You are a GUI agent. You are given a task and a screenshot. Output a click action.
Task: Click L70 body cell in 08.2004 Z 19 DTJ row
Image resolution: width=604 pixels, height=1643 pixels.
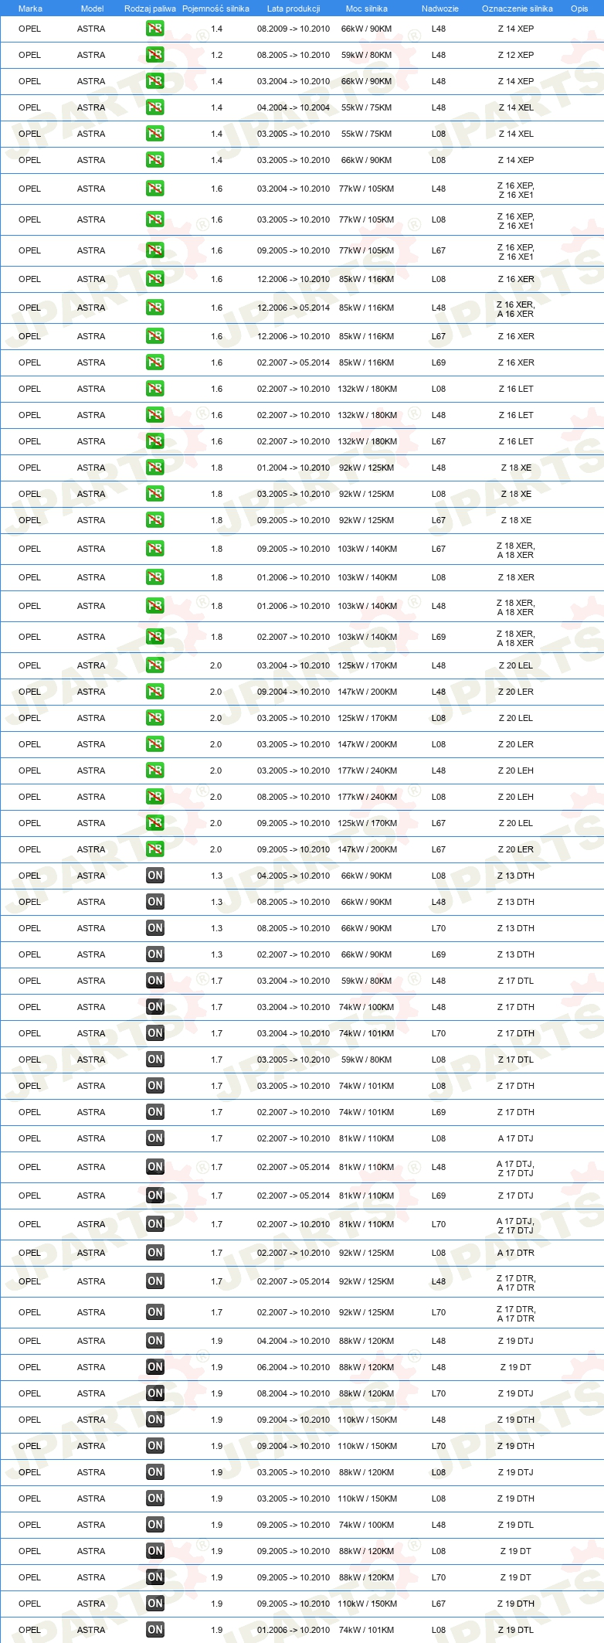439,1393
